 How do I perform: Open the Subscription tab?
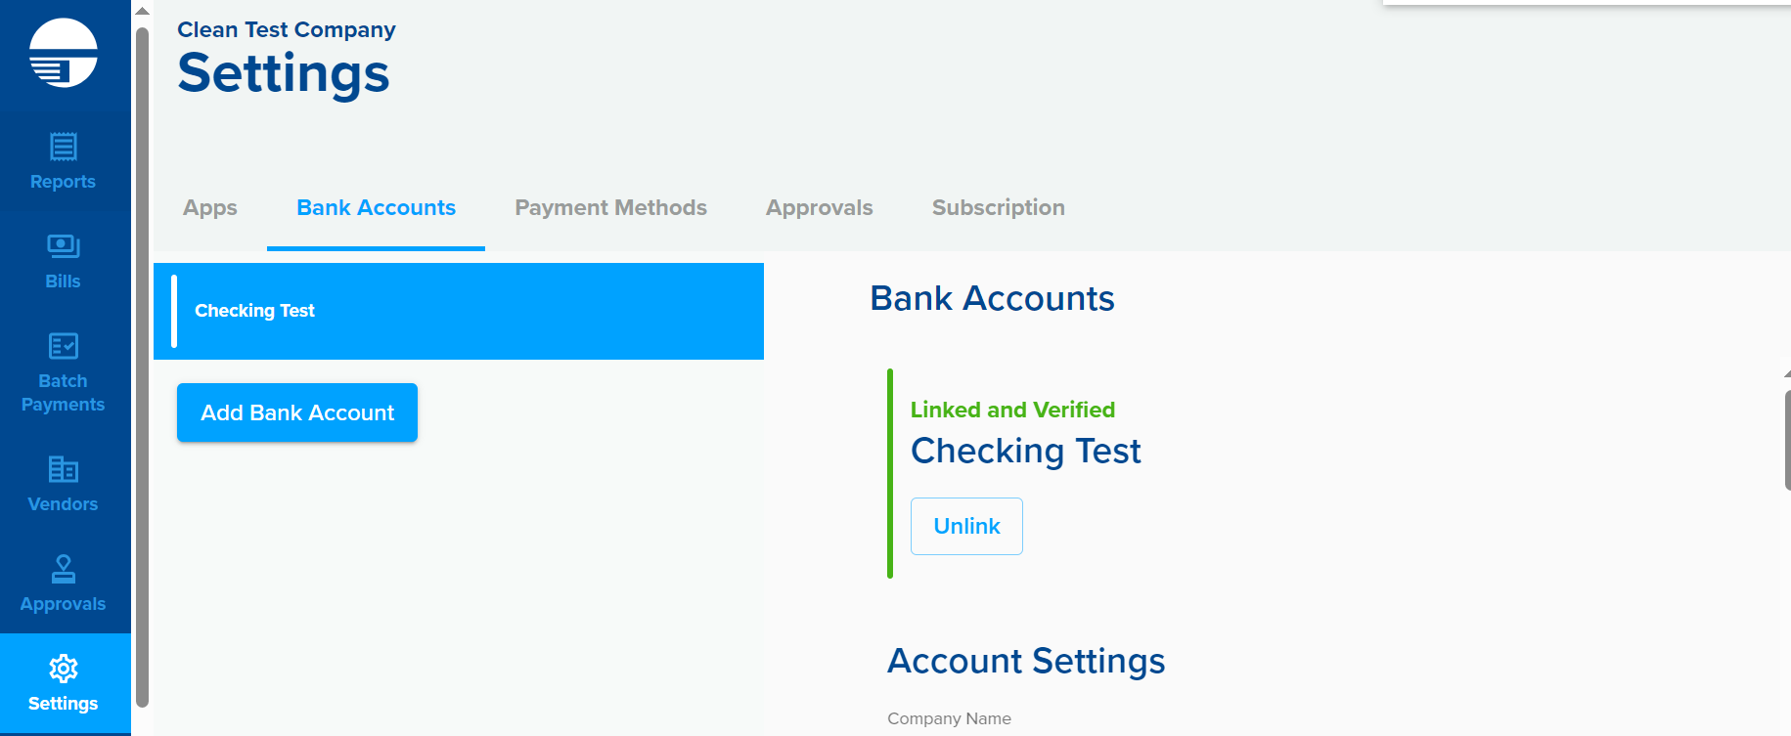pos(999,207)
